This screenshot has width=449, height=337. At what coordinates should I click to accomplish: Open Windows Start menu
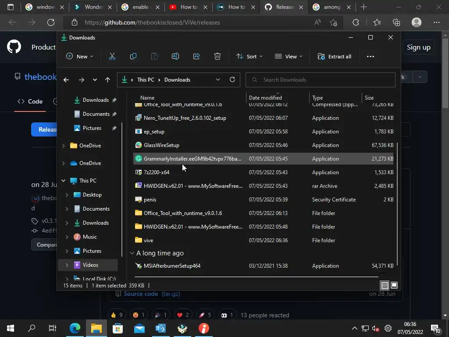11,328
